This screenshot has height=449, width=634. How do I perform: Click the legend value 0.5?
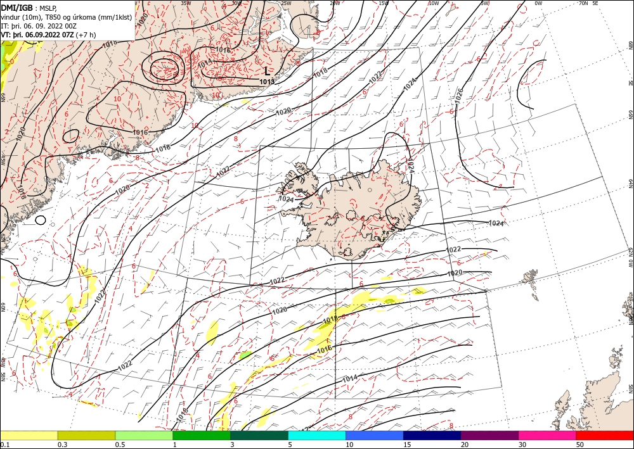(120, 445)
